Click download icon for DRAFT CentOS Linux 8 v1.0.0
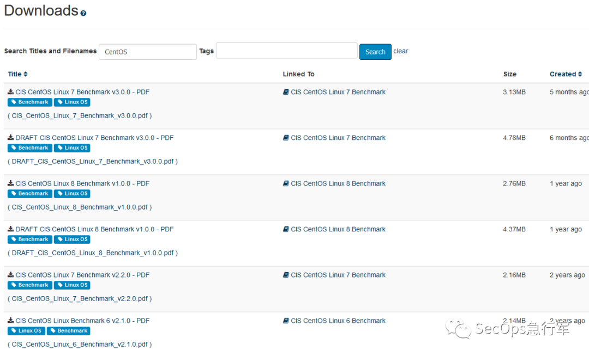This screenshot has height=356, width=589. pos(10,229)
